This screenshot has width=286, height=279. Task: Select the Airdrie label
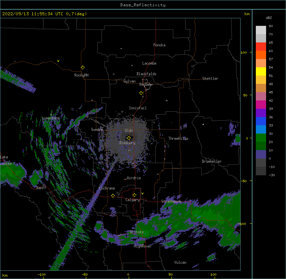click(x=134, y=178)
